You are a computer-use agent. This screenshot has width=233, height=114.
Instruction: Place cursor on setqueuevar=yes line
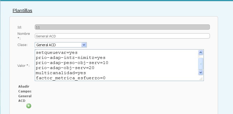57,53
